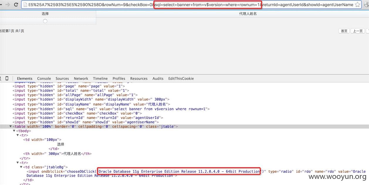This screenshot has height=185, width=369.
Task: Switch to the Elements tab
Action: (x=25, y=78)
